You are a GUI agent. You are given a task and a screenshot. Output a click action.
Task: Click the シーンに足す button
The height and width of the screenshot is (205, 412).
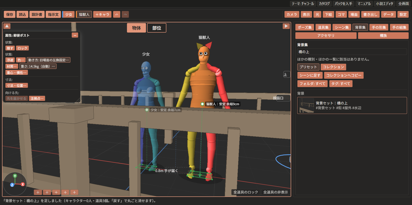310,75
